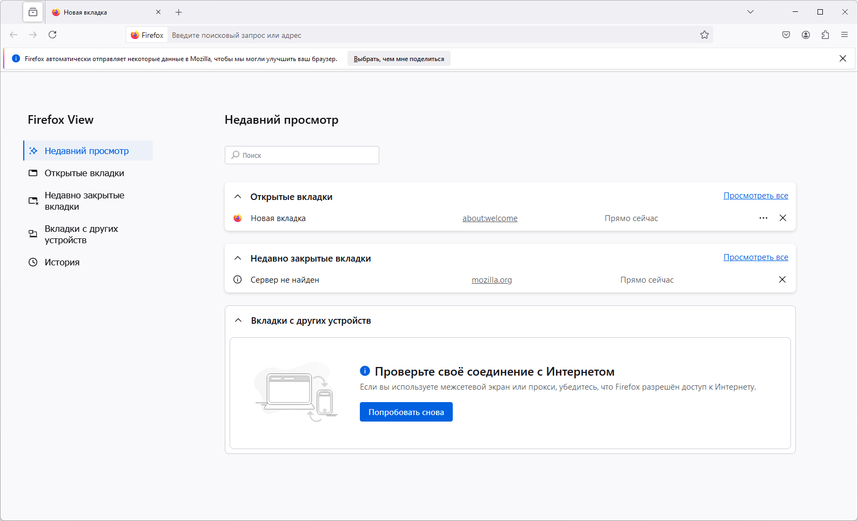Screen dimensions: 858x521
Task: Click the open tabs sidebar icon
Action: pyautogui.click(x=33, y=173)
